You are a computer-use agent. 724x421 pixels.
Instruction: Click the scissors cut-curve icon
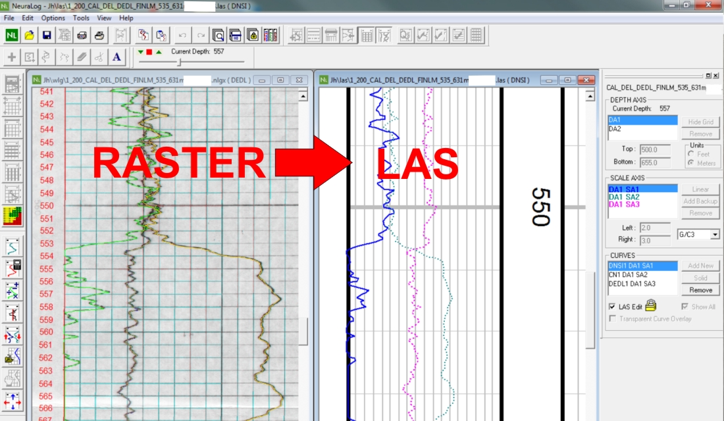coord(99,57)
